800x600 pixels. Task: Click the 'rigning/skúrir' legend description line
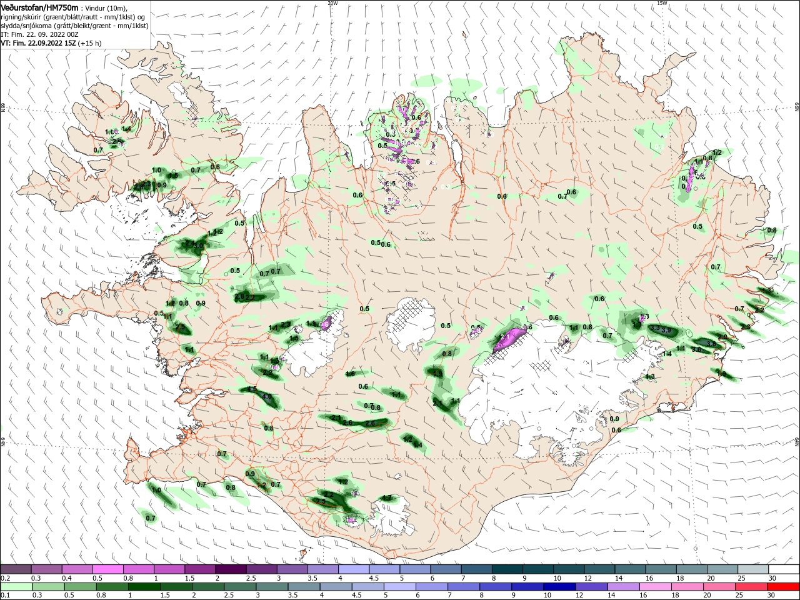[x=74, y=17]
